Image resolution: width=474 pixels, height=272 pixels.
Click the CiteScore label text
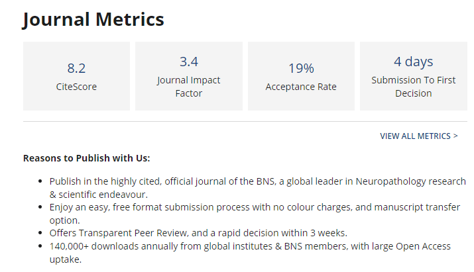coord(76,87)
